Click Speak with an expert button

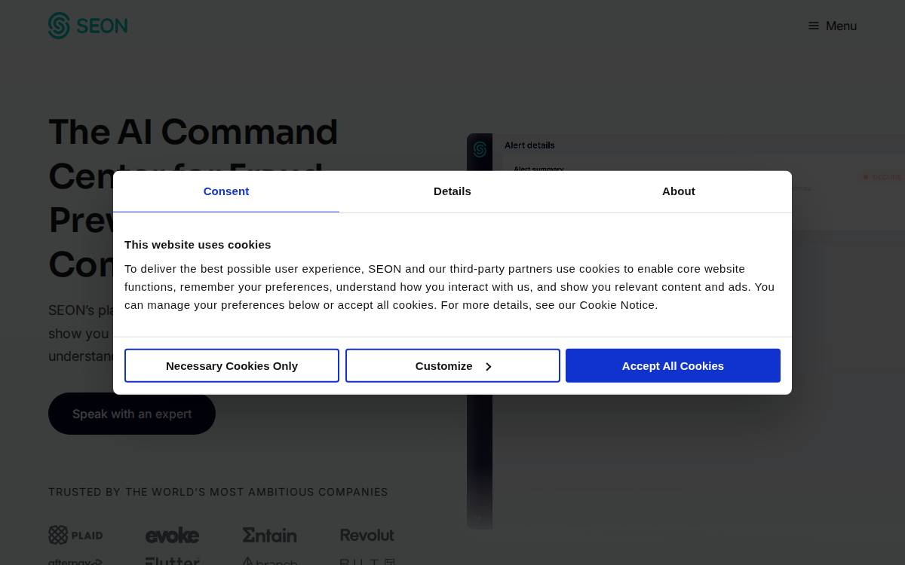pyautogui.click(x=132, y=414)
